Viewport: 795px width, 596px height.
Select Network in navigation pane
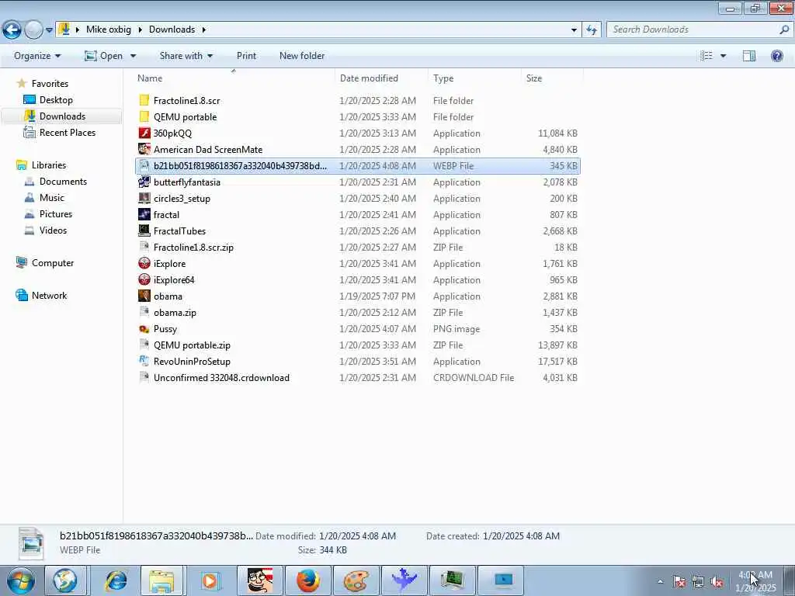tap(49, 296)
